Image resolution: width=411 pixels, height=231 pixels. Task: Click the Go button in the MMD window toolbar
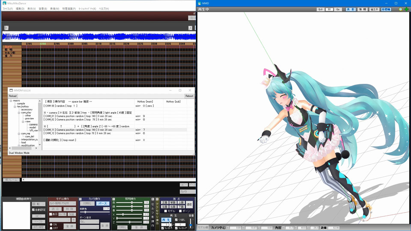point(338,9)
